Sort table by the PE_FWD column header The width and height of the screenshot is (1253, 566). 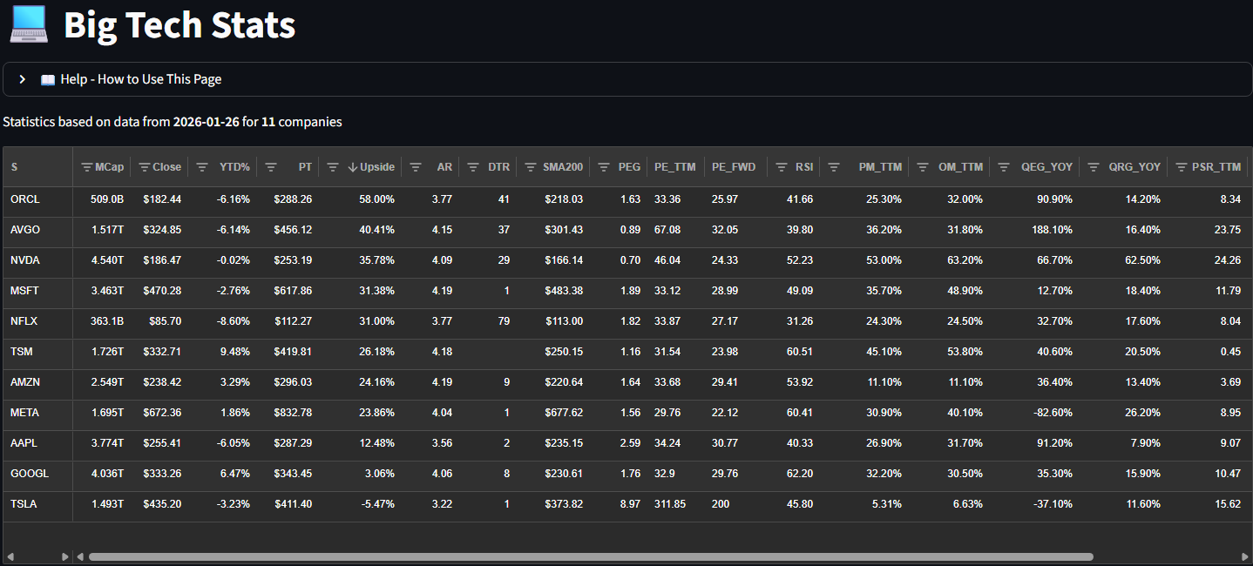click(x=734, y=167)
